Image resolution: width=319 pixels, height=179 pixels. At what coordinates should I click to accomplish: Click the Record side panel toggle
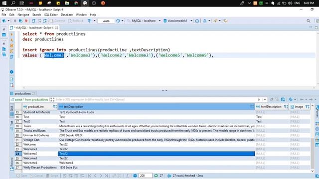point(11,164)
